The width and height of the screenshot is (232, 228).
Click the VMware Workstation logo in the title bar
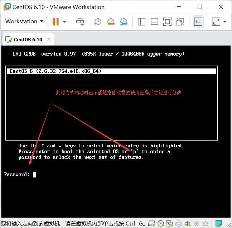tap(7, 7)
